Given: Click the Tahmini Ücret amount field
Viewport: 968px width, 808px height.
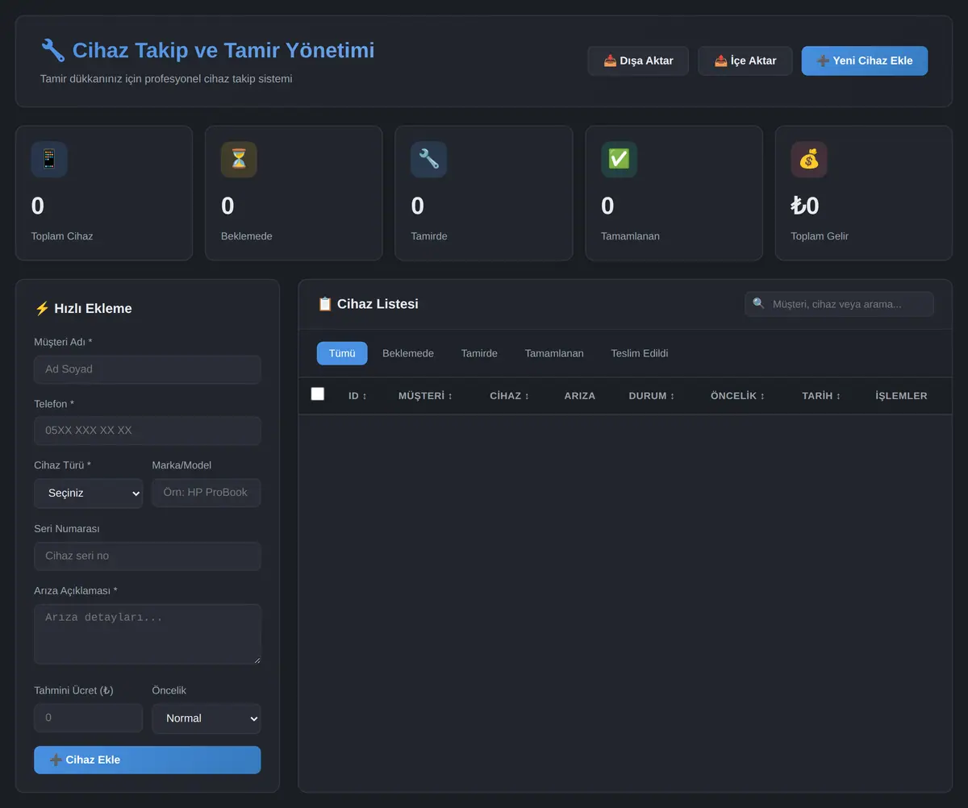Looking at the screenshot, I should [x=89, y=718].
